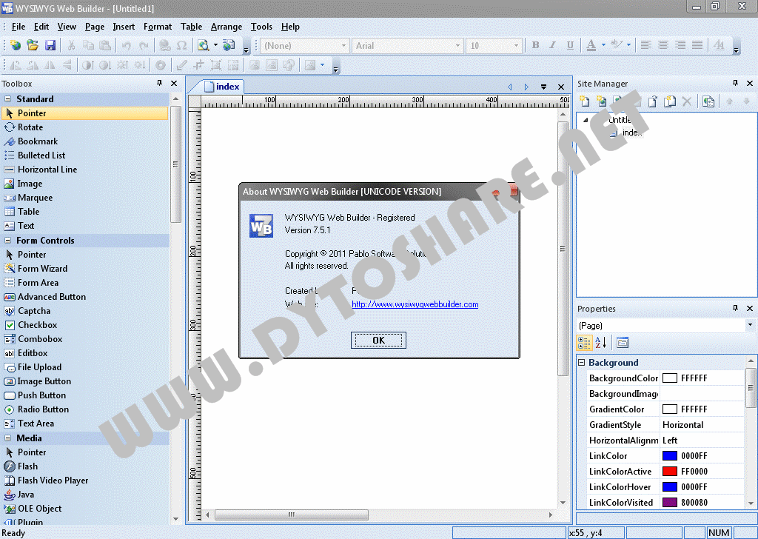Open the File menu
The height and width of the screenshot is (539, 758).
[19, 27]
